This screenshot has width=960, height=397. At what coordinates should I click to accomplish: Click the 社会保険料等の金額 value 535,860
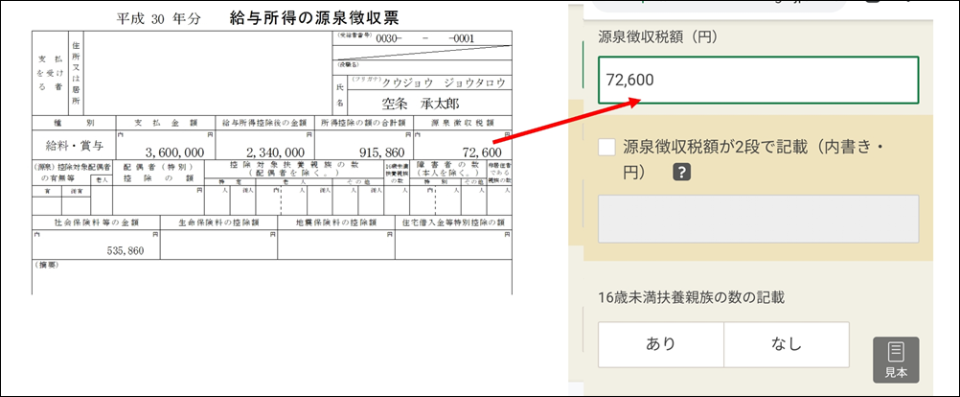click(x=125, y=250)
